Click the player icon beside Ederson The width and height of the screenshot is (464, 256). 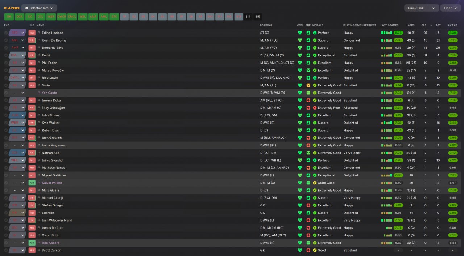[x=39, y=213]
